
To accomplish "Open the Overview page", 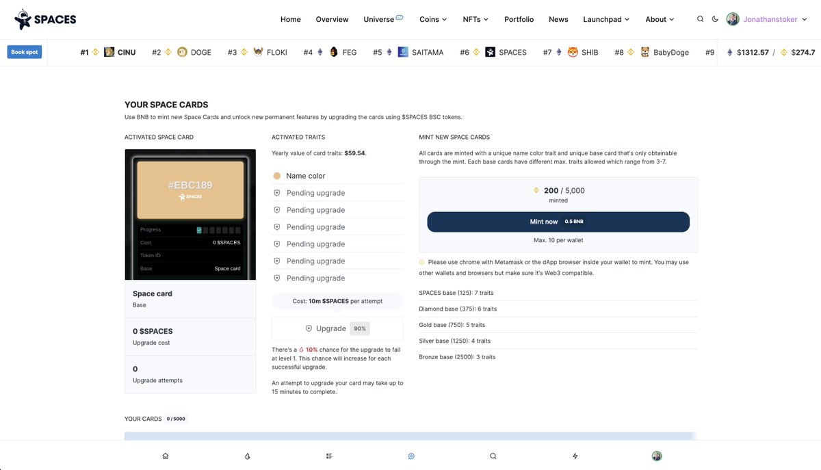I will 332,19.
